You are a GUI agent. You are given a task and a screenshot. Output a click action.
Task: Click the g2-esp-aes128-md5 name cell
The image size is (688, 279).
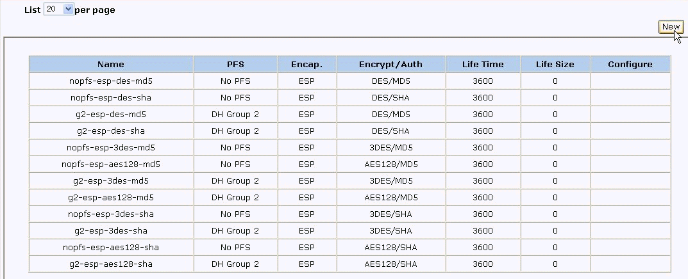point(111,198)
